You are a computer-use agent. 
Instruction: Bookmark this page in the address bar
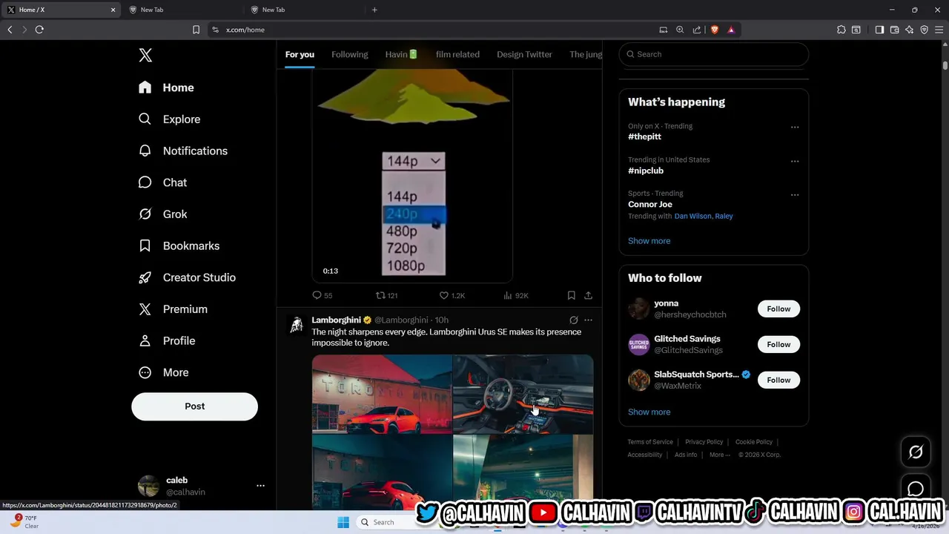(196, 30)
